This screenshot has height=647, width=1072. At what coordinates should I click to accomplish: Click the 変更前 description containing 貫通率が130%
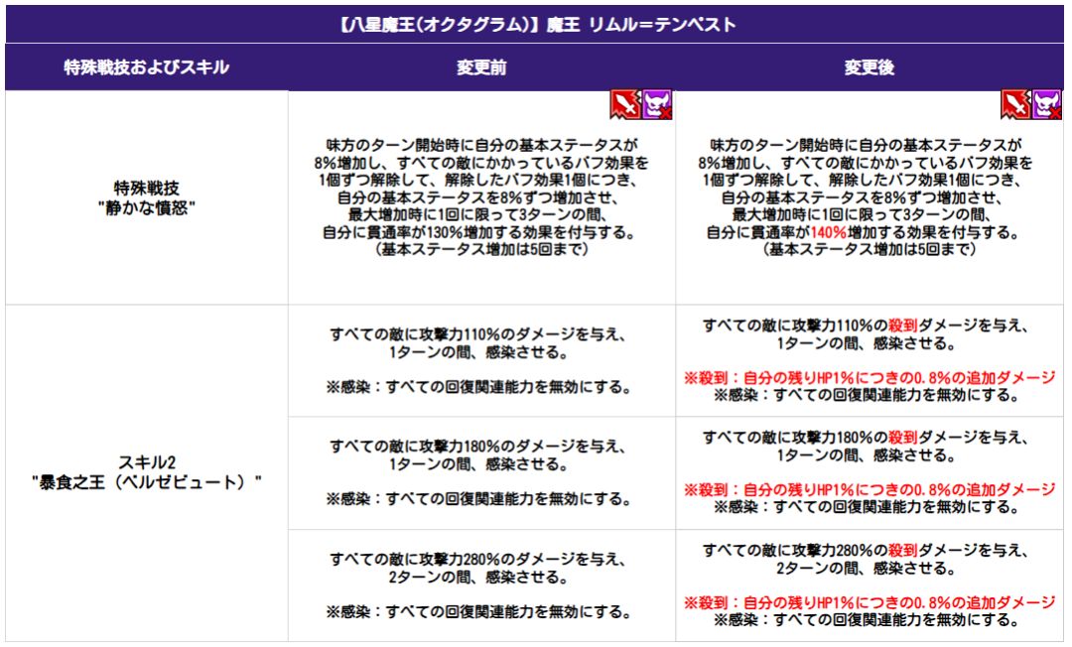pos(481,197)
